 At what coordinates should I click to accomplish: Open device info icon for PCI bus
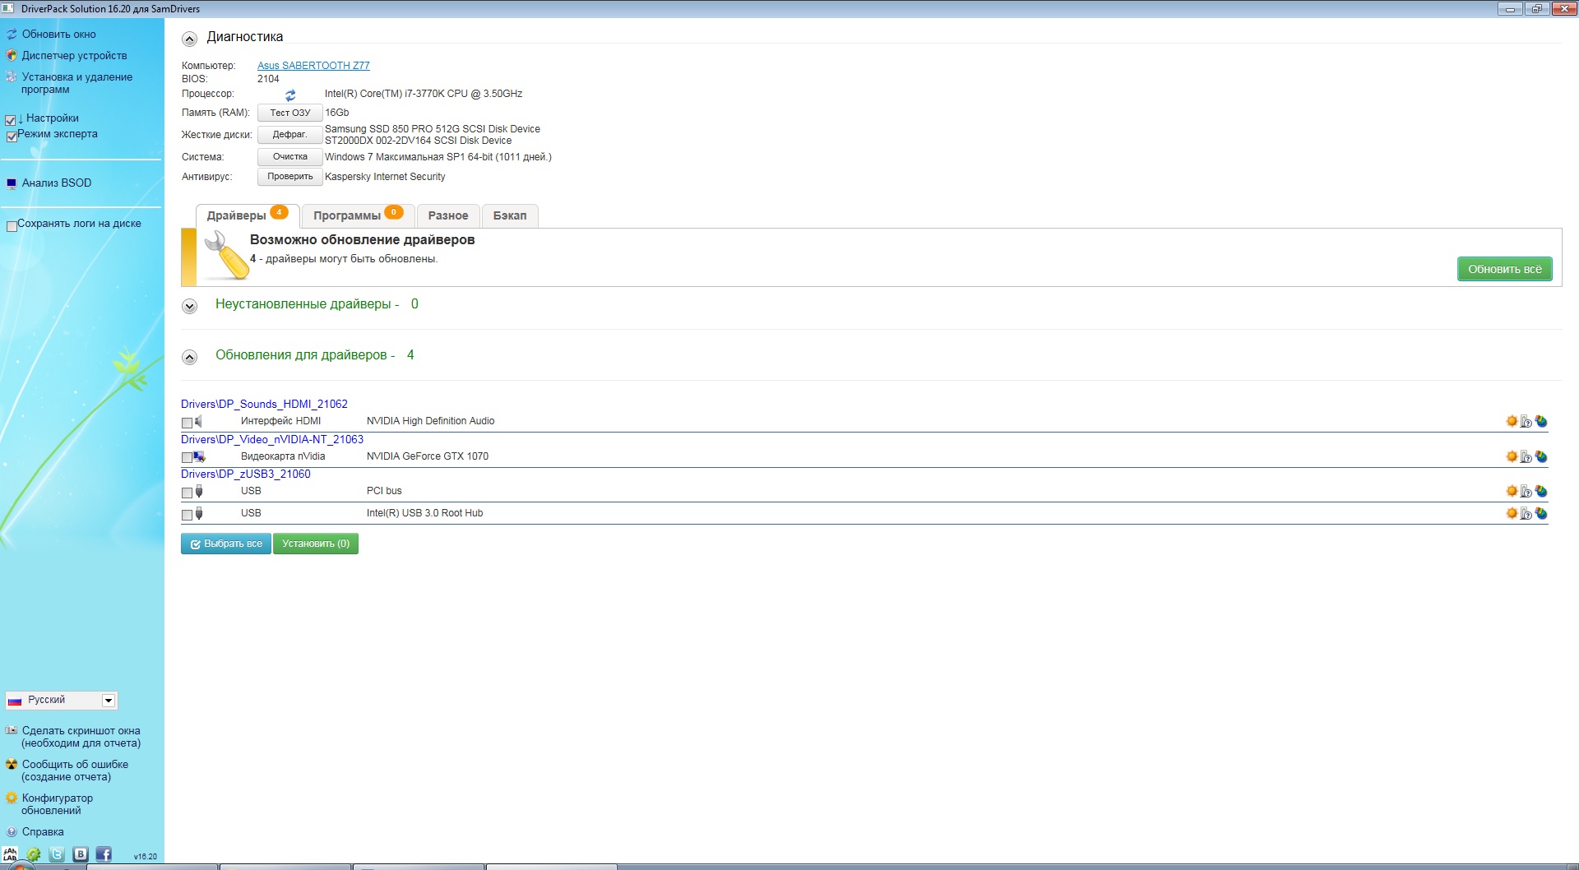coord(1526,491)
